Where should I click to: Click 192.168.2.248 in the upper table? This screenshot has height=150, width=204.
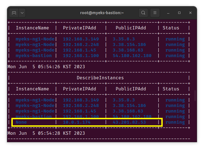[x=81, y=45]
